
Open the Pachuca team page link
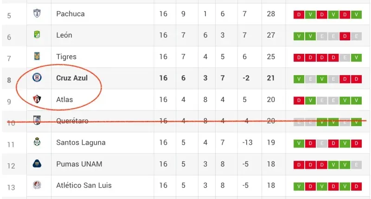[70, 14]
